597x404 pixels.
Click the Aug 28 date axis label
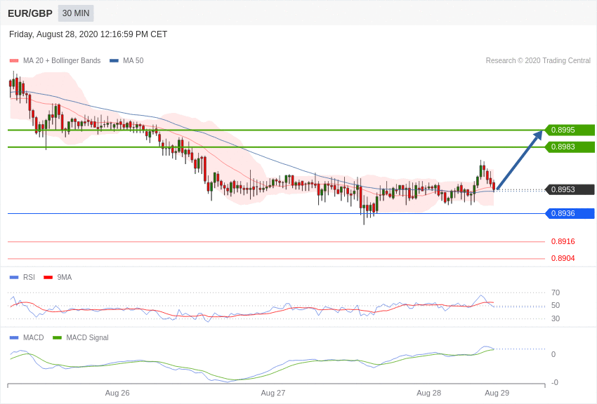tap(428, 393)
